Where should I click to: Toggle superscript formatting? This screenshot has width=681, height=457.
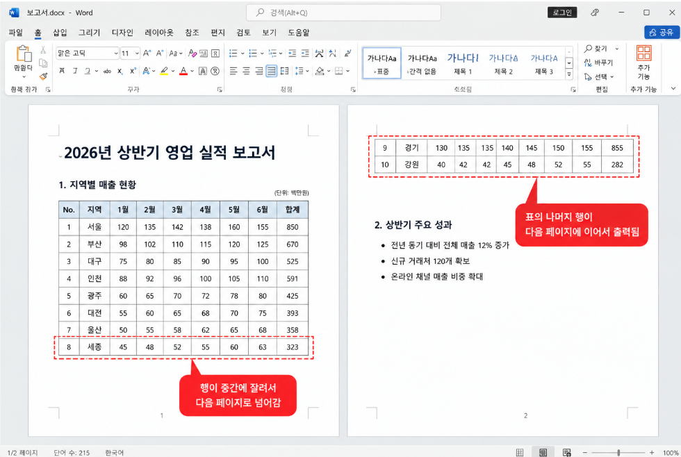click(133, 71)
